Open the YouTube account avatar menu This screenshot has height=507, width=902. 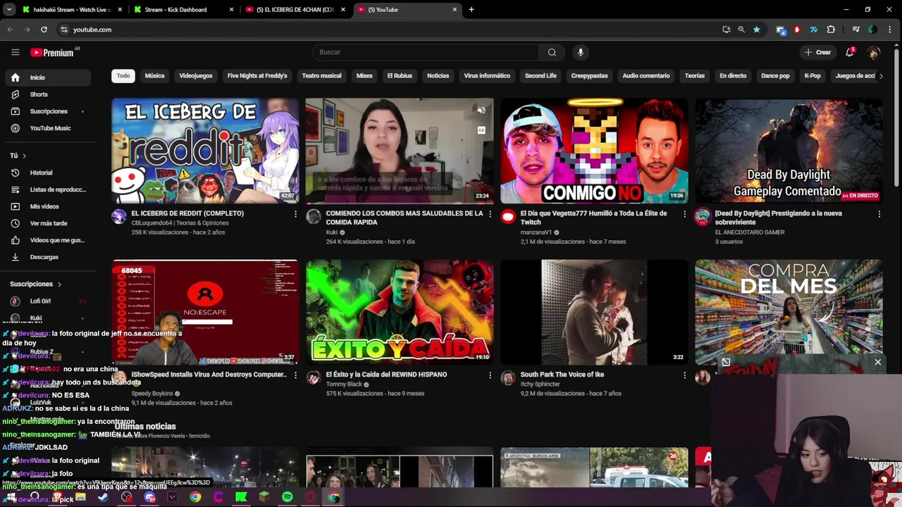[874, 52]
